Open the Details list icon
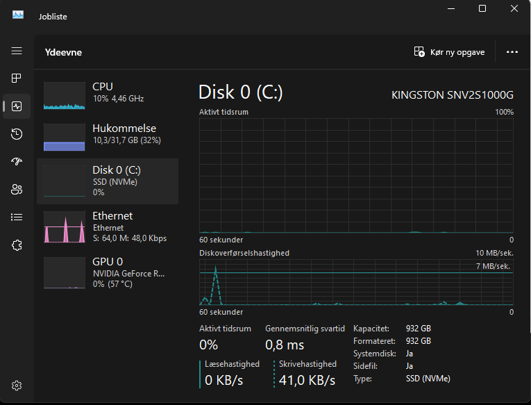The image size is (531, 405). [x=17, y=217]
